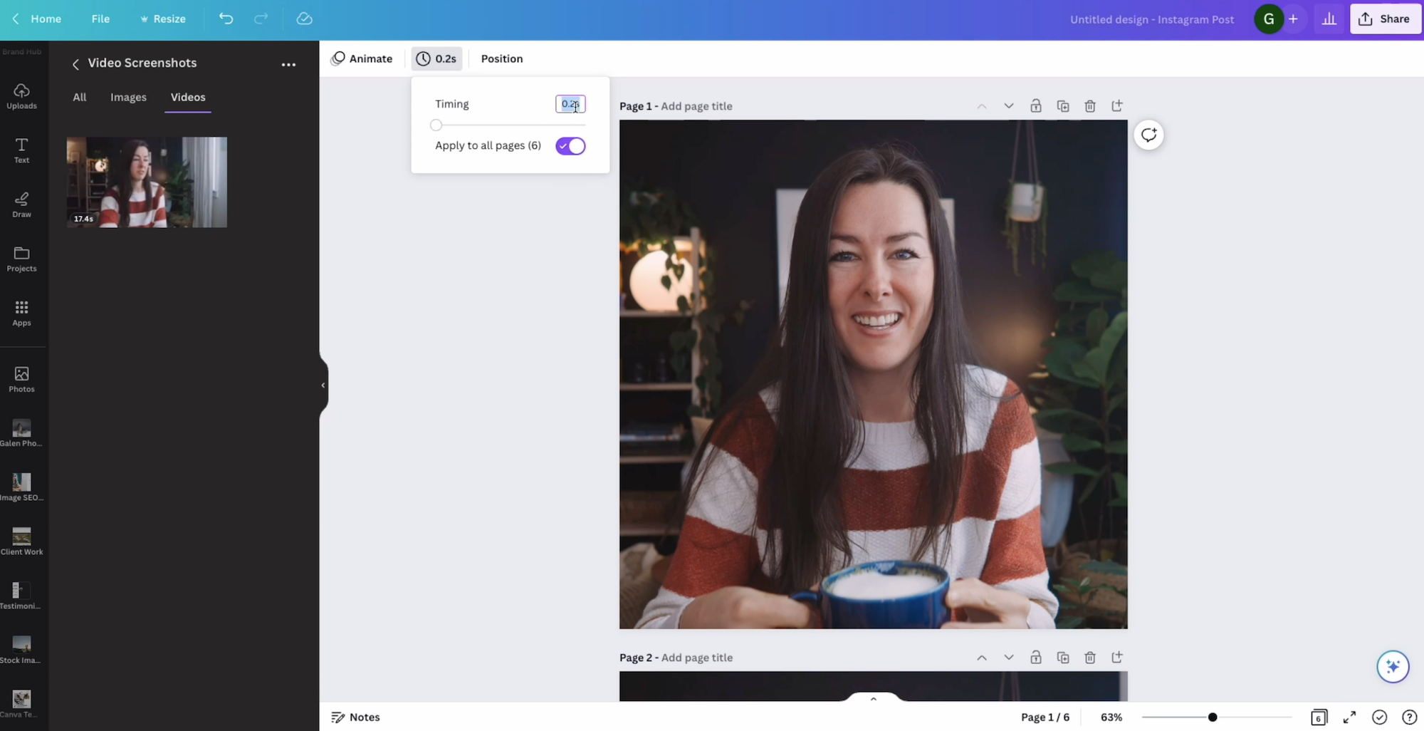Switch to the Images tab

[x=128, y=98]
